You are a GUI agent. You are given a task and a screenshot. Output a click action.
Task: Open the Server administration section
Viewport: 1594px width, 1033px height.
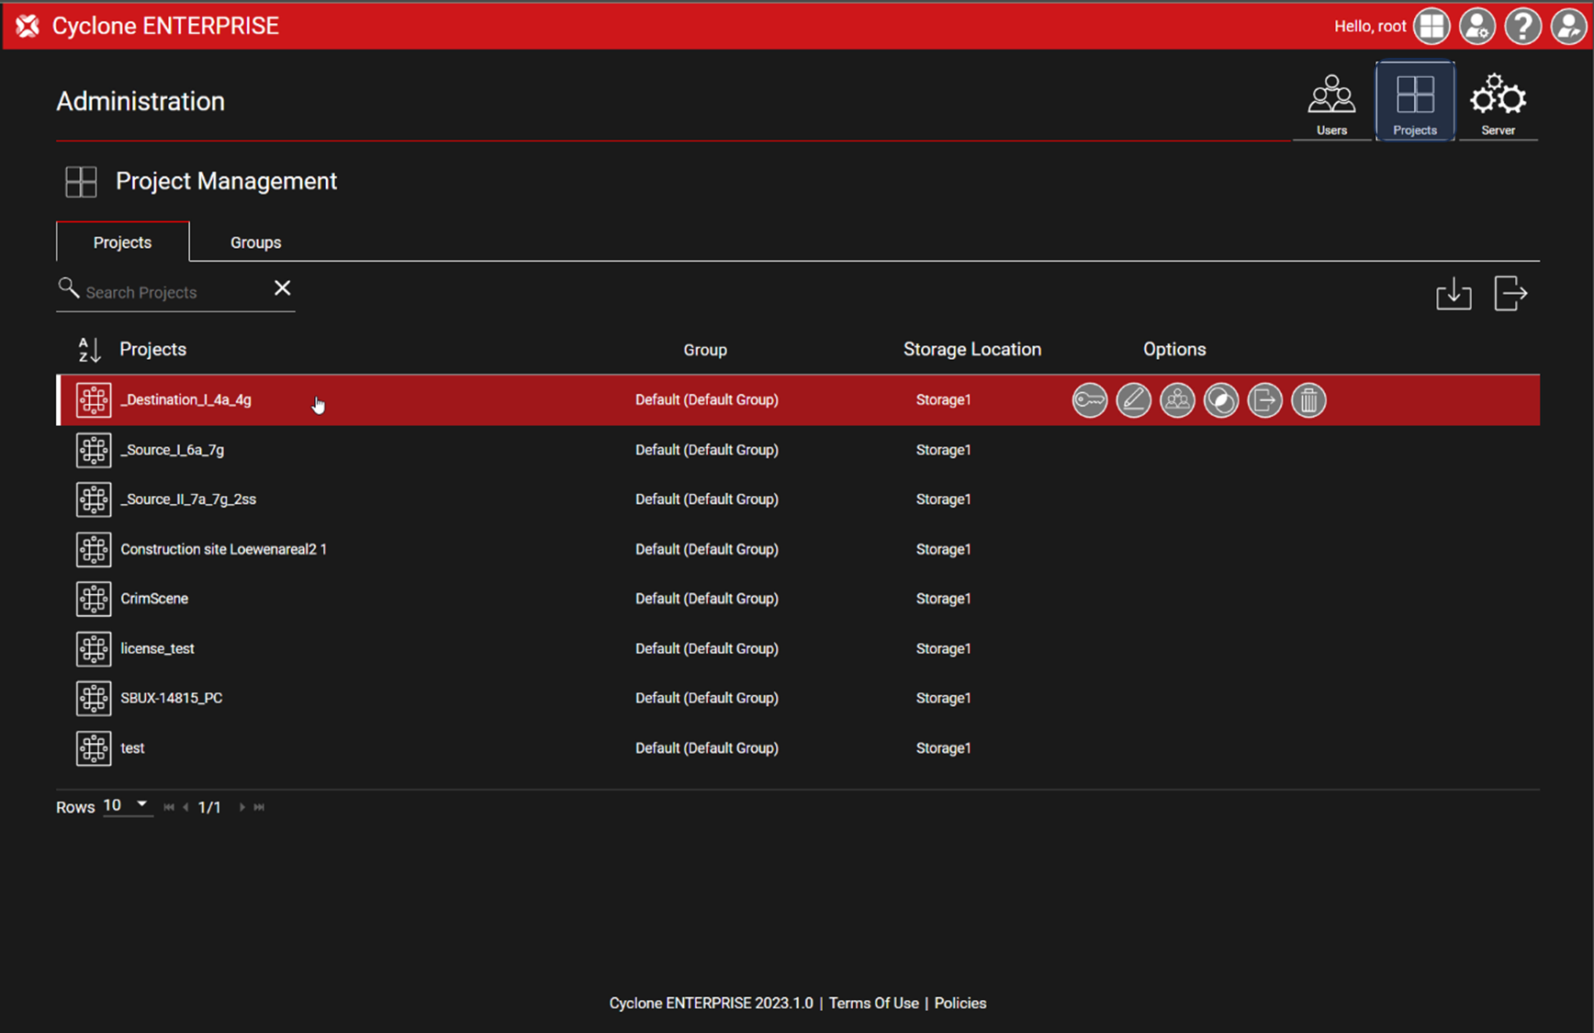pos(1498,103)
